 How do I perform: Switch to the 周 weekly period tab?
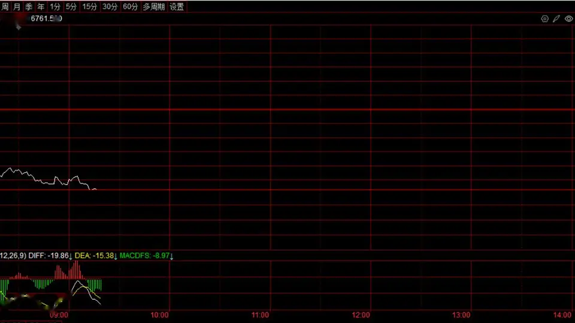5,7
